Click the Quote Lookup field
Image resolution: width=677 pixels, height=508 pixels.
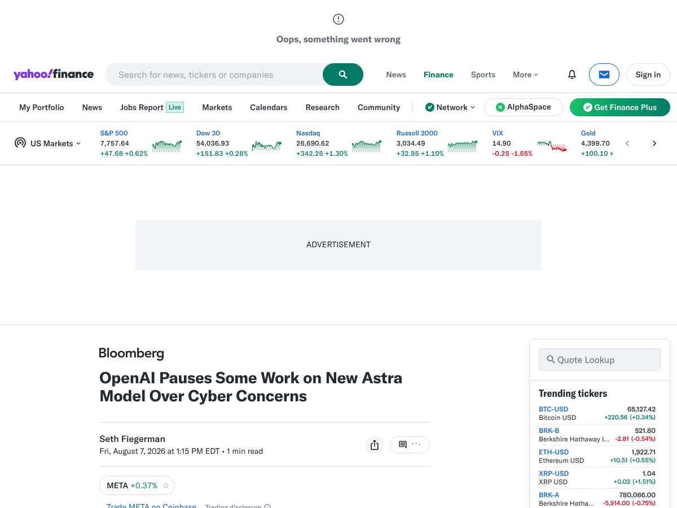click(x=600, y=360)
